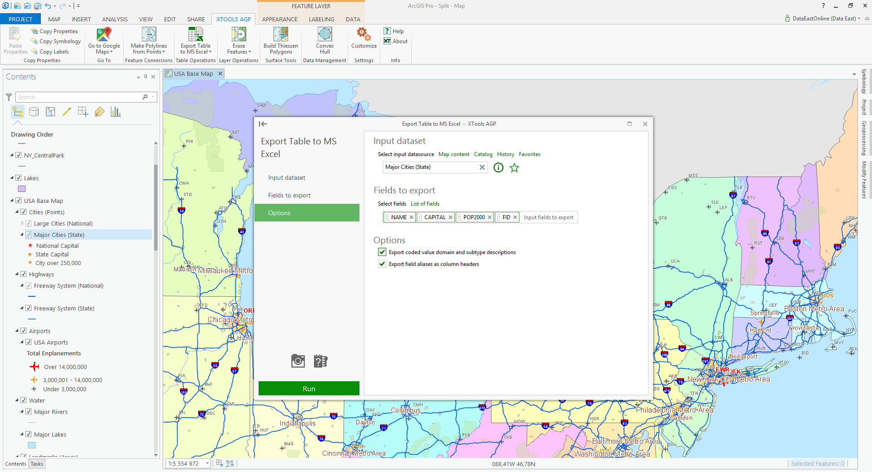Uncheck Export field aliases as column headers
This screenshot has height=472, width=872.
tap(382, 264)
